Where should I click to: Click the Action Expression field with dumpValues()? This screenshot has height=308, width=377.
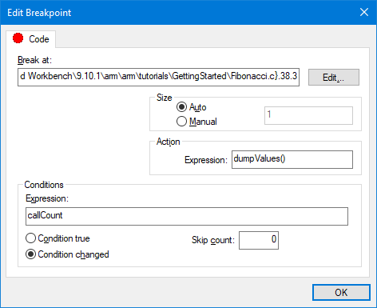pos(292,159)
